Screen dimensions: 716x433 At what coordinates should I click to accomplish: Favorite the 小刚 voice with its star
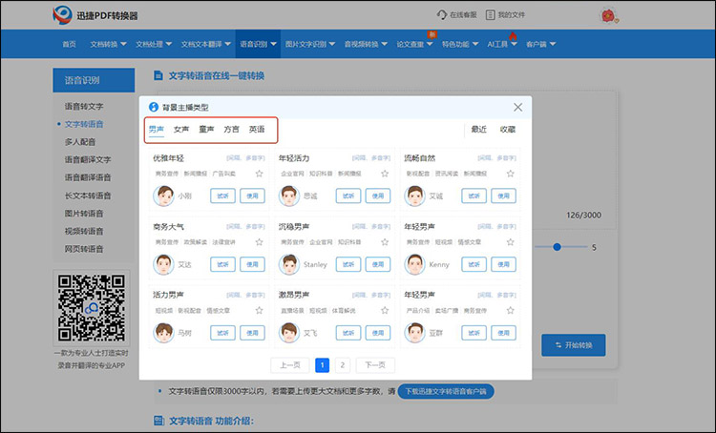[x=260, y=174]
